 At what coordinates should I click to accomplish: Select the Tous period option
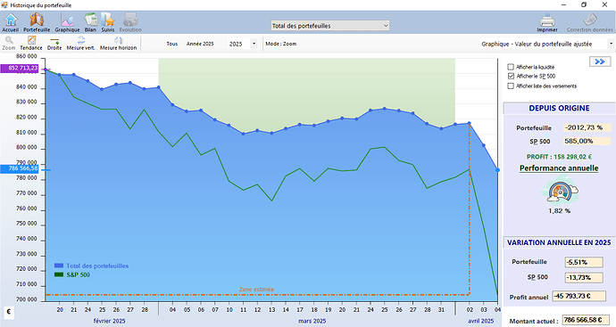[x=172, y=44]
